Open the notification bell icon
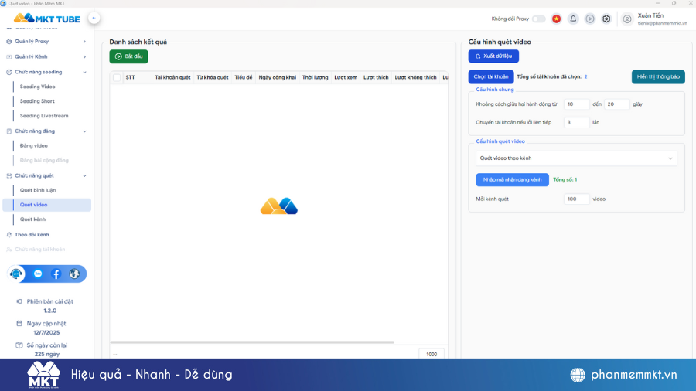The width and height of the screenshot is (696, 391). pos(573,19)
